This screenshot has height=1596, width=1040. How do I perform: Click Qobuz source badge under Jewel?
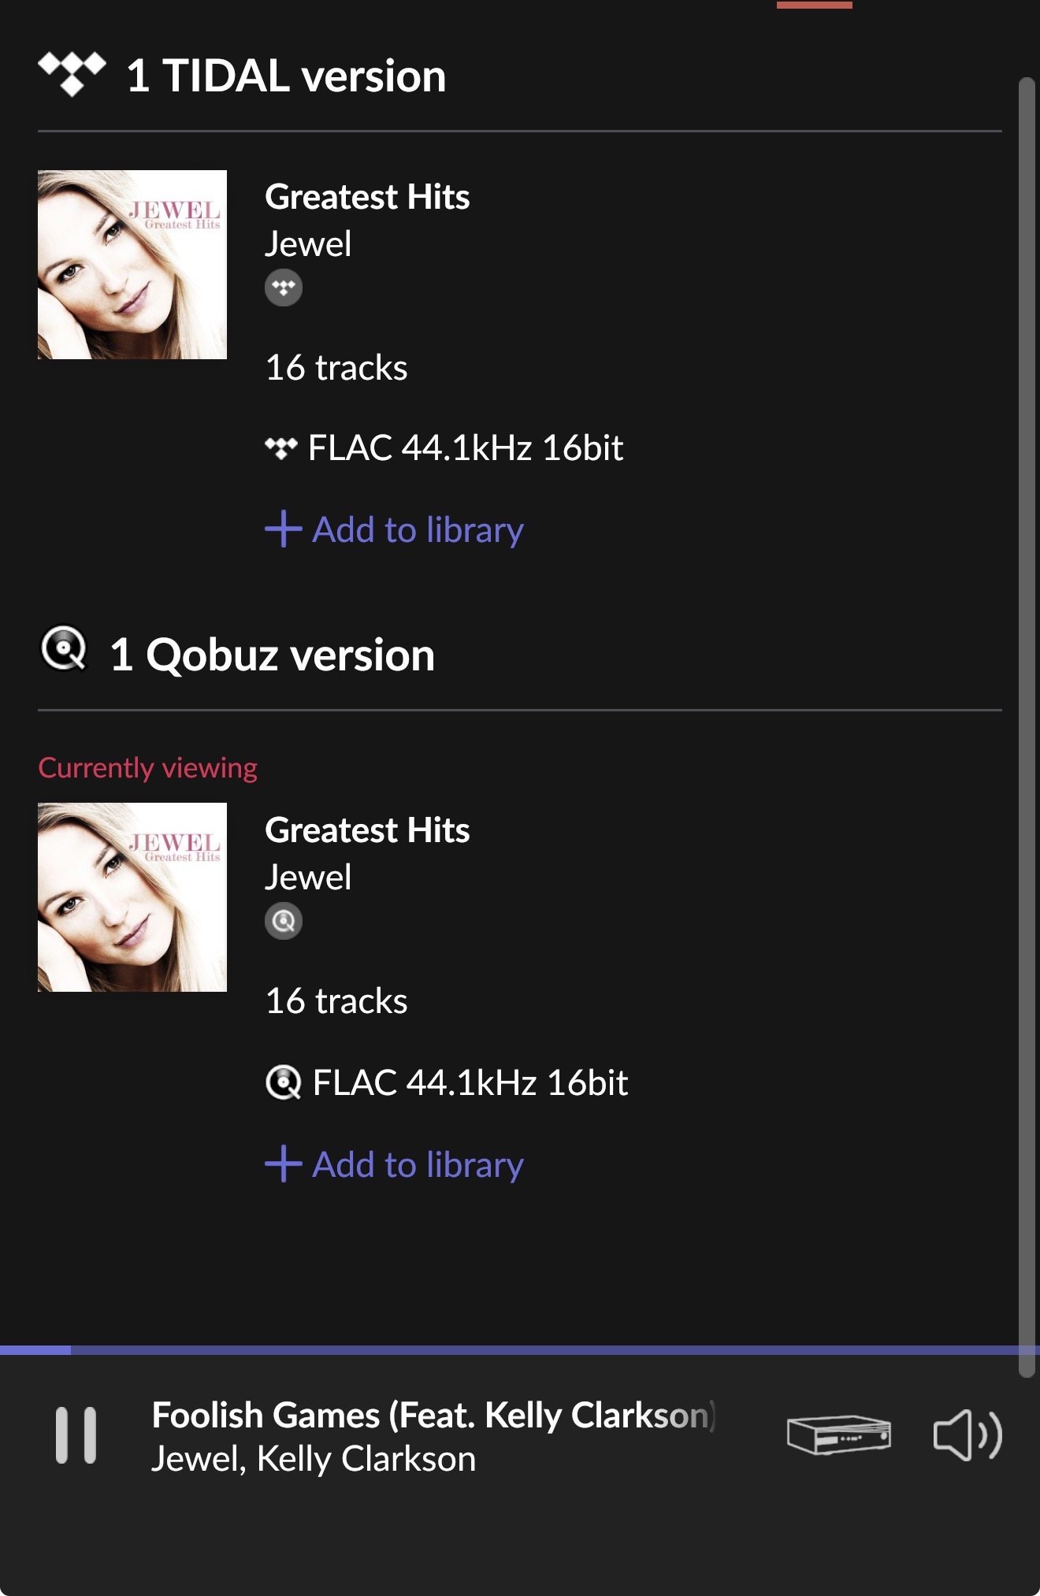(284, 921)
